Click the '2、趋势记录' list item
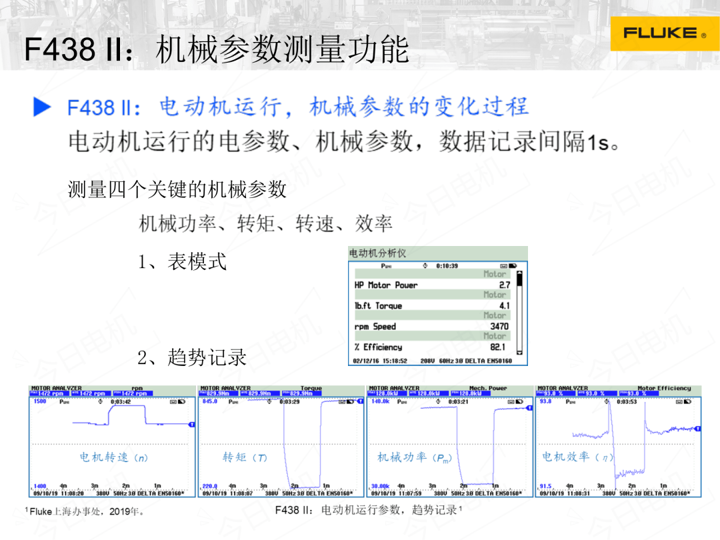Screen dimensions: 720x540 coord(192,357)
